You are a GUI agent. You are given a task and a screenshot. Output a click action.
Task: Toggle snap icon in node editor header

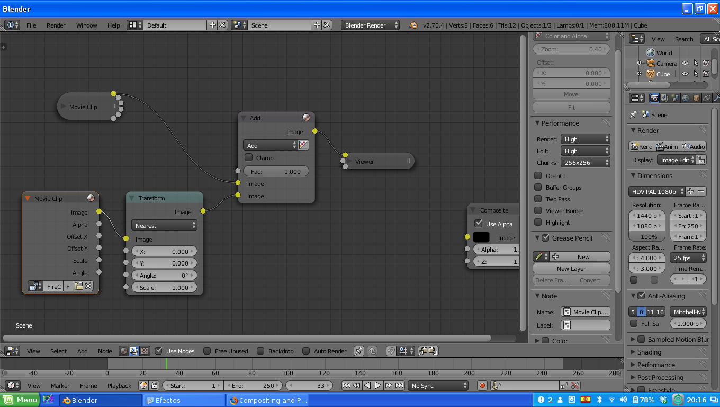click(x=391, y=351)
